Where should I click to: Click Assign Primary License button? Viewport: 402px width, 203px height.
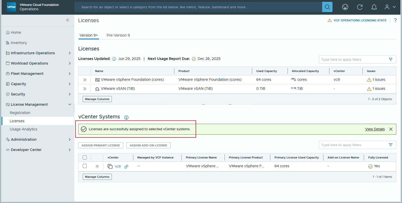point(101,145)
